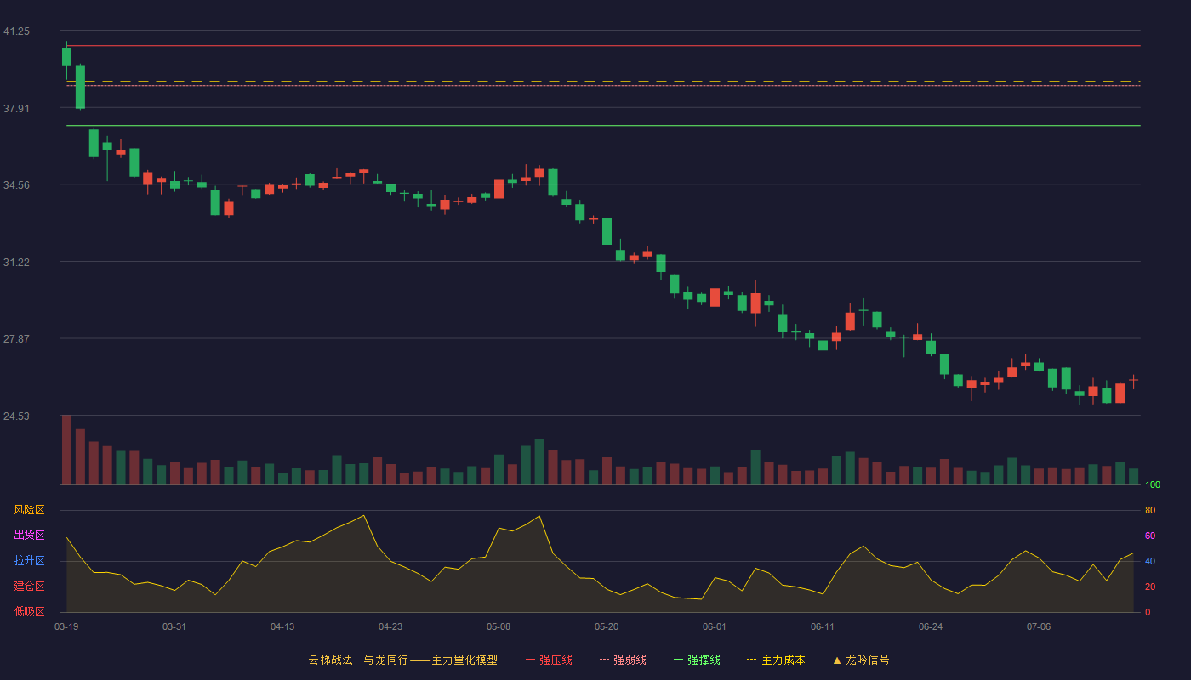Click the last candlestick on the chart

pos(1133,382)
